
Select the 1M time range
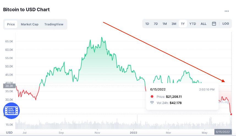click(x=164, y=24)
